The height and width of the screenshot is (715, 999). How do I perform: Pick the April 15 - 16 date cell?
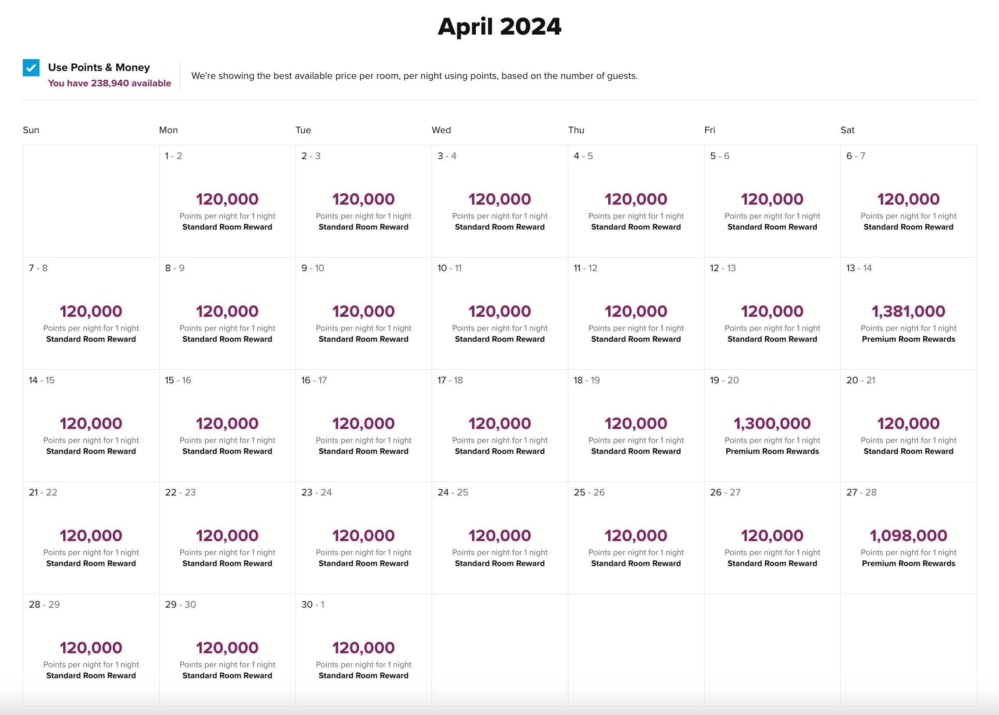click(227, 425)
